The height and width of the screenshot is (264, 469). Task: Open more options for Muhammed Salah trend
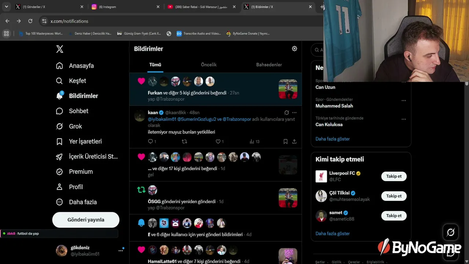point(403,100)
